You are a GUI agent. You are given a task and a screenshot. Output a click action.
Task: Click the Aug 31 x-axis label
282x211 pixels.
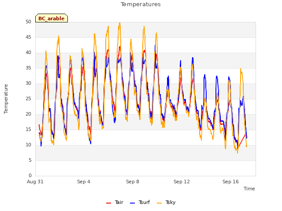tap(35, 182)
